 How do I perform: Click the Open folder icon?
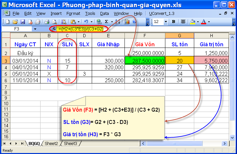point(15,22)
